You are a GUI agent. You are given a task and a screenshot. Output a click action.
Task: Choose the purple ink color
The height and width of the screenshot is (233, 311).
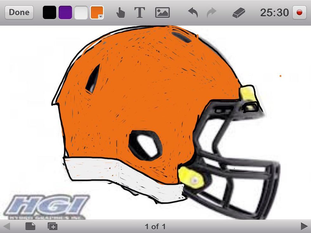click(65, 13)
